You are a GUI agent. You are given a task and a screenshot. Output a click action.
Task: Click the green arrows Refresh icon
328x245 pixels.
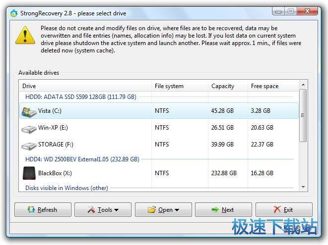tap(31, 210)
